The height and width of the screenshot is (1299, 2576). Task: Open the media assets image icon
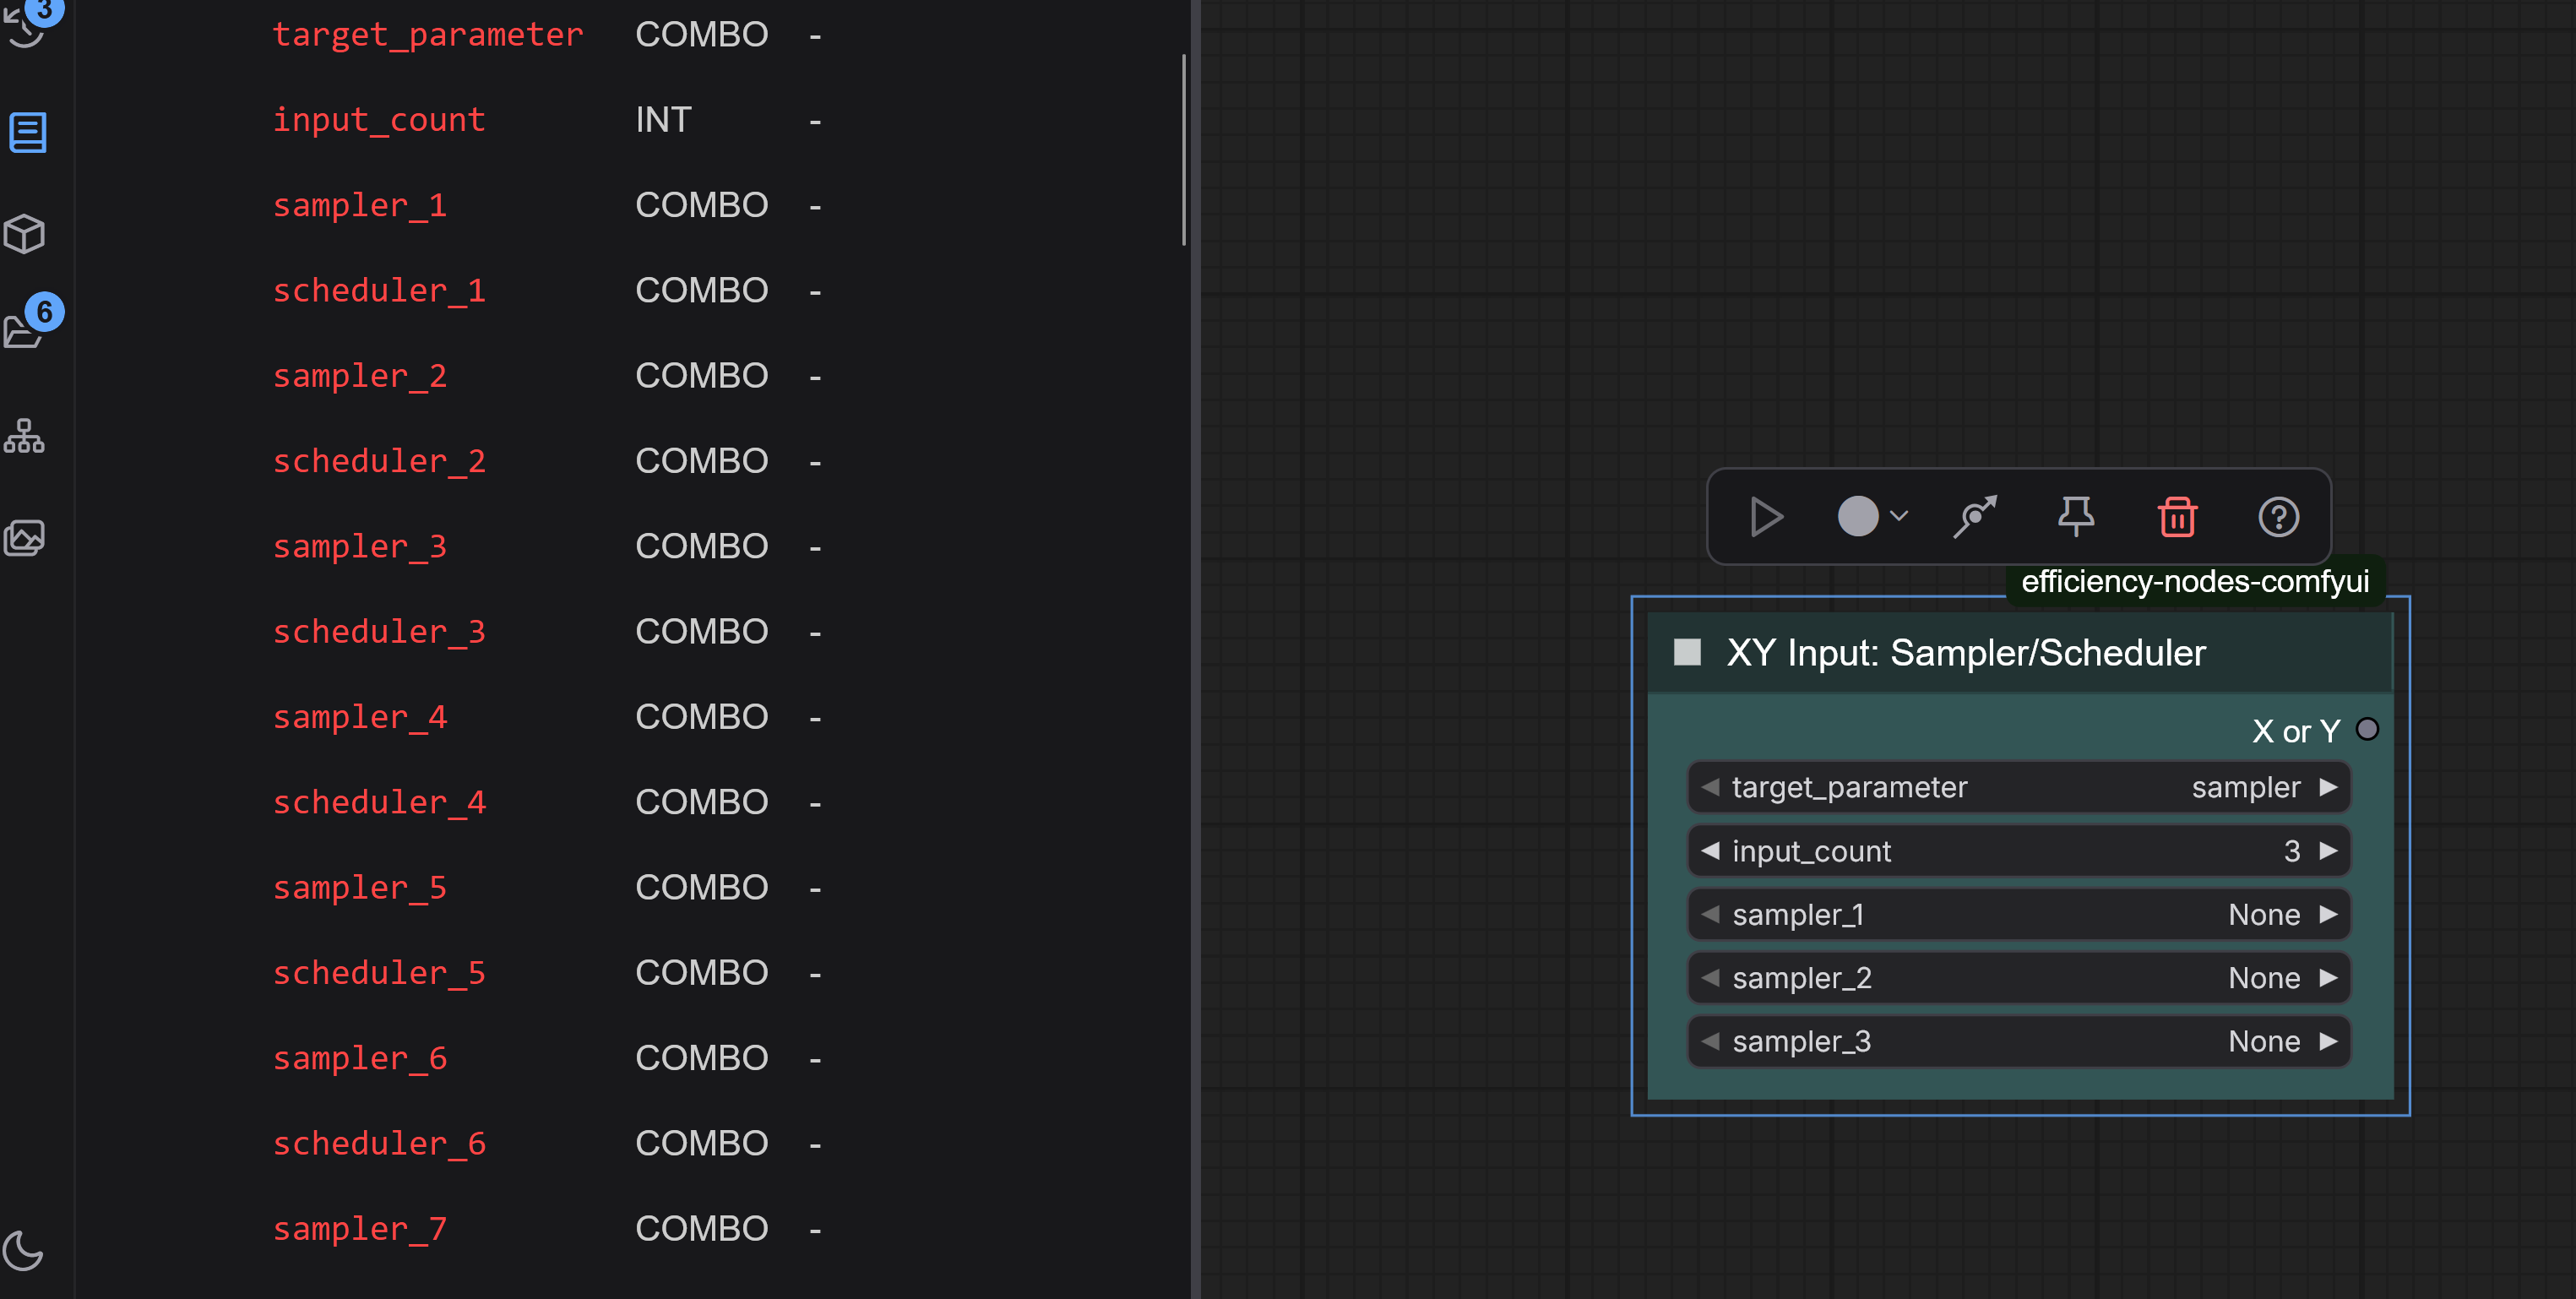pos(25,538)
